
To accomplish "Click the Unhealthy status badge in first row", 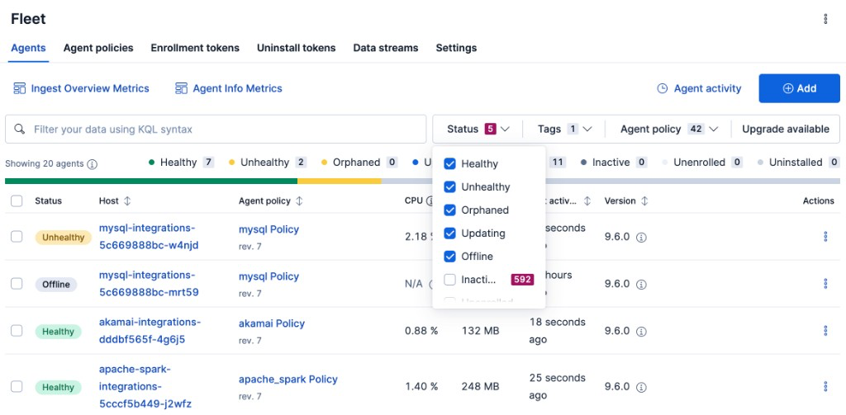I will (x=63, y=237).
